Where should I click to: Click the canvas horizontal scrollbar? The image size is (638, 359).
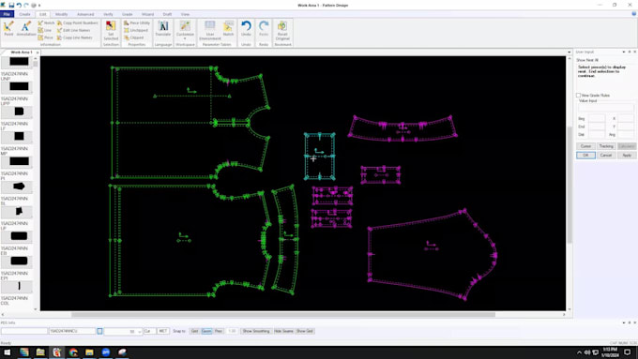(283, 314)
